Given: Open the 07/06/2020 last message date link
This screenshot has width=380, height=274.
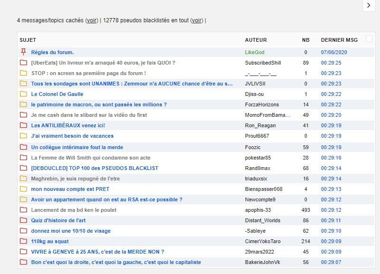Looking at the screenshot, I should point(334,52).
